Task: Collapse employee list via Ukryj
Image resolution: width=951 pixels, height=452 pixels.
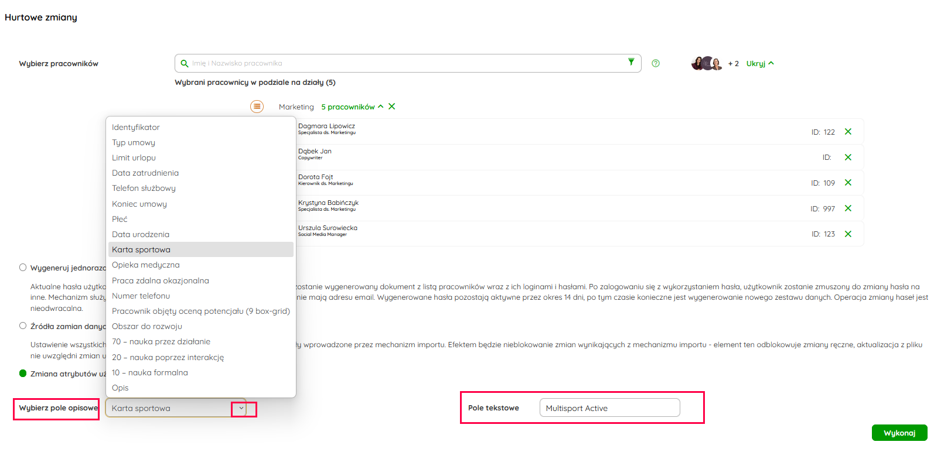Action: coord(759,63)
